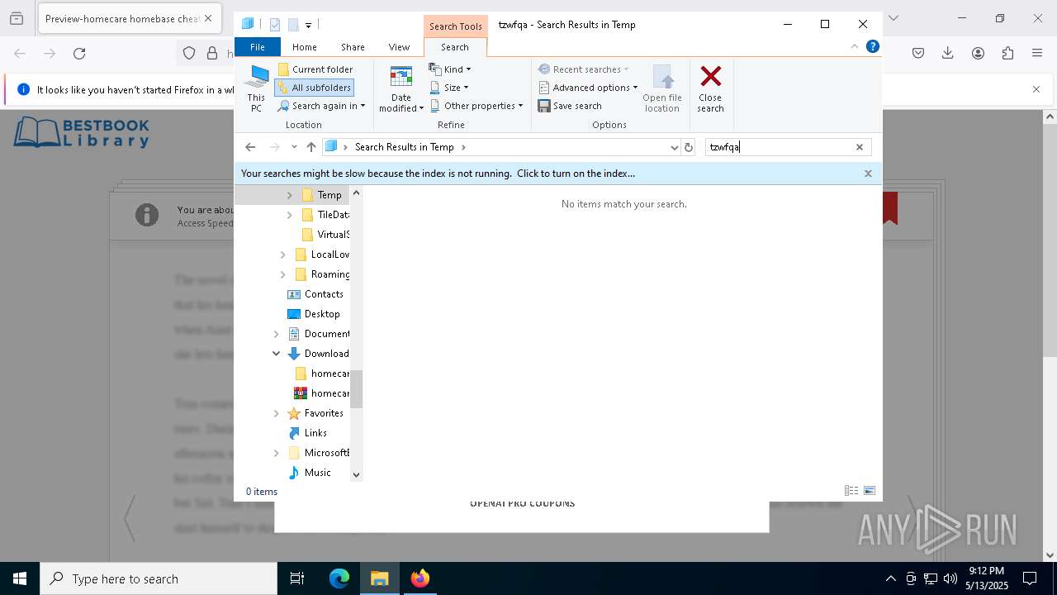Open the recent locations dropdown arrow
Screen dimensions: 1057x595
(294, 147)
